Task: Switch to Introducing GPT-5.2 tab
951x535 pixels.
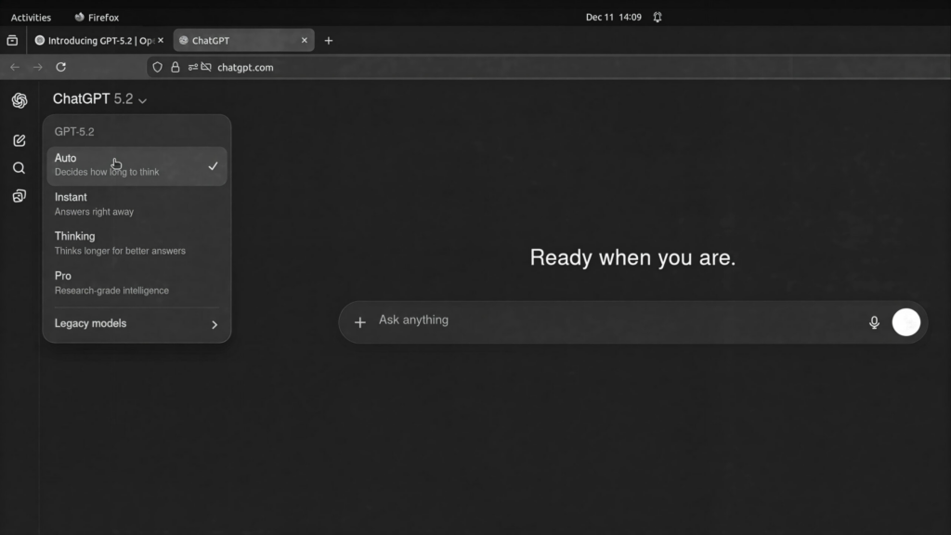Action: (98, 41)
